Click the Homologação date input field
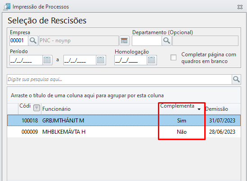This screenshot has height=181, width=247. 130,60
